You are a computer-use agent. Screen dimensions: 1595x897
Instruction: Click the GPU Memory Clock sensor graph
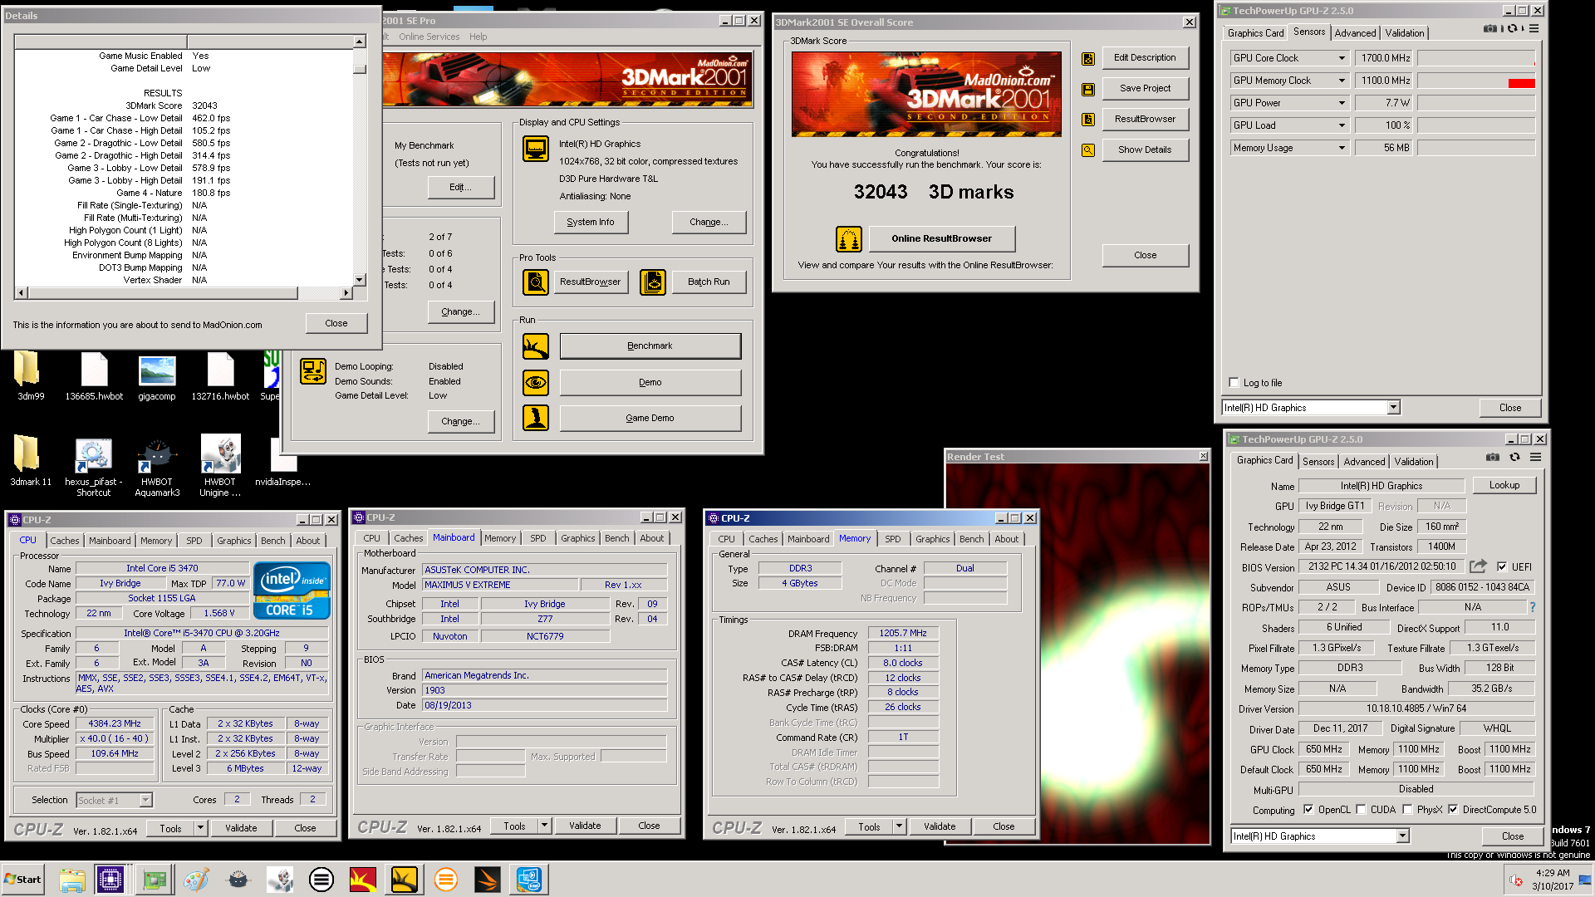1476,81
